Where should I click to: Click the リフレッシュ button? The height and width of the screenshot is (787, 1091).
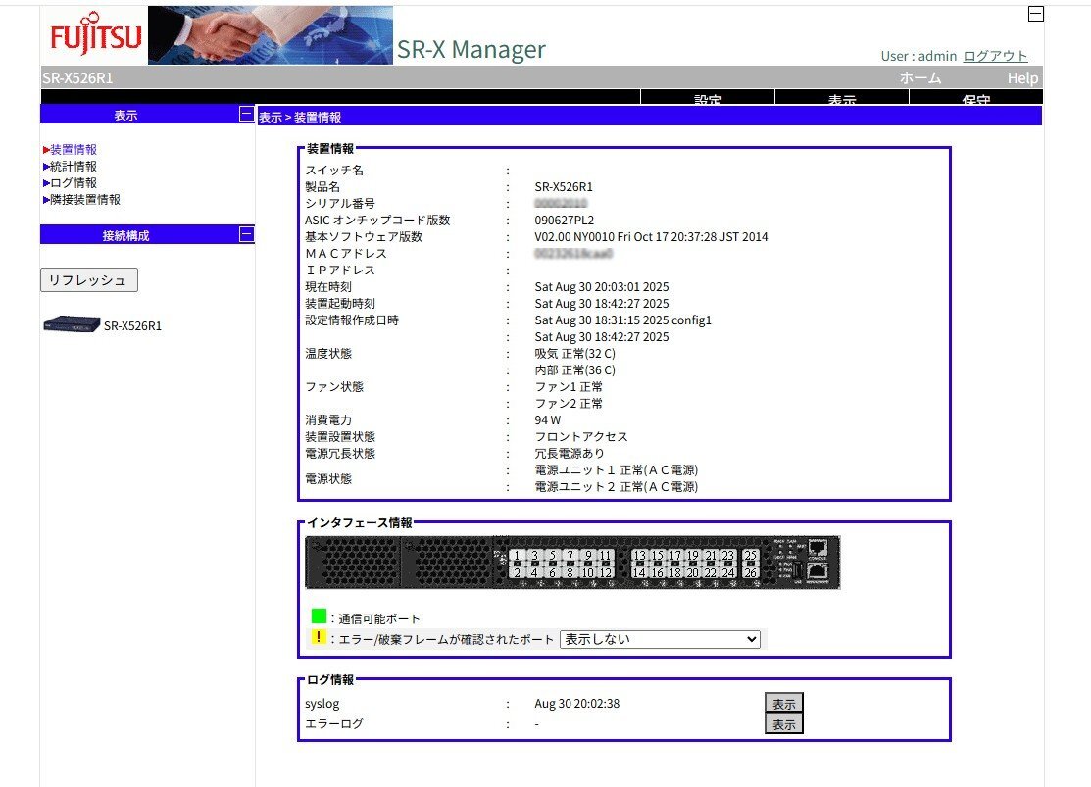(89, 279)
